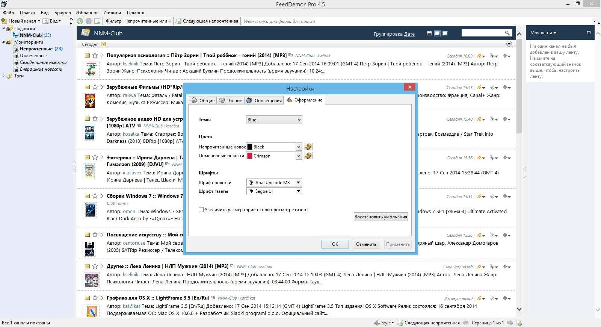This screenshot has height=327, width=601.
Task: Click the share icon for 15:25 item
Action: pos(481,235)
